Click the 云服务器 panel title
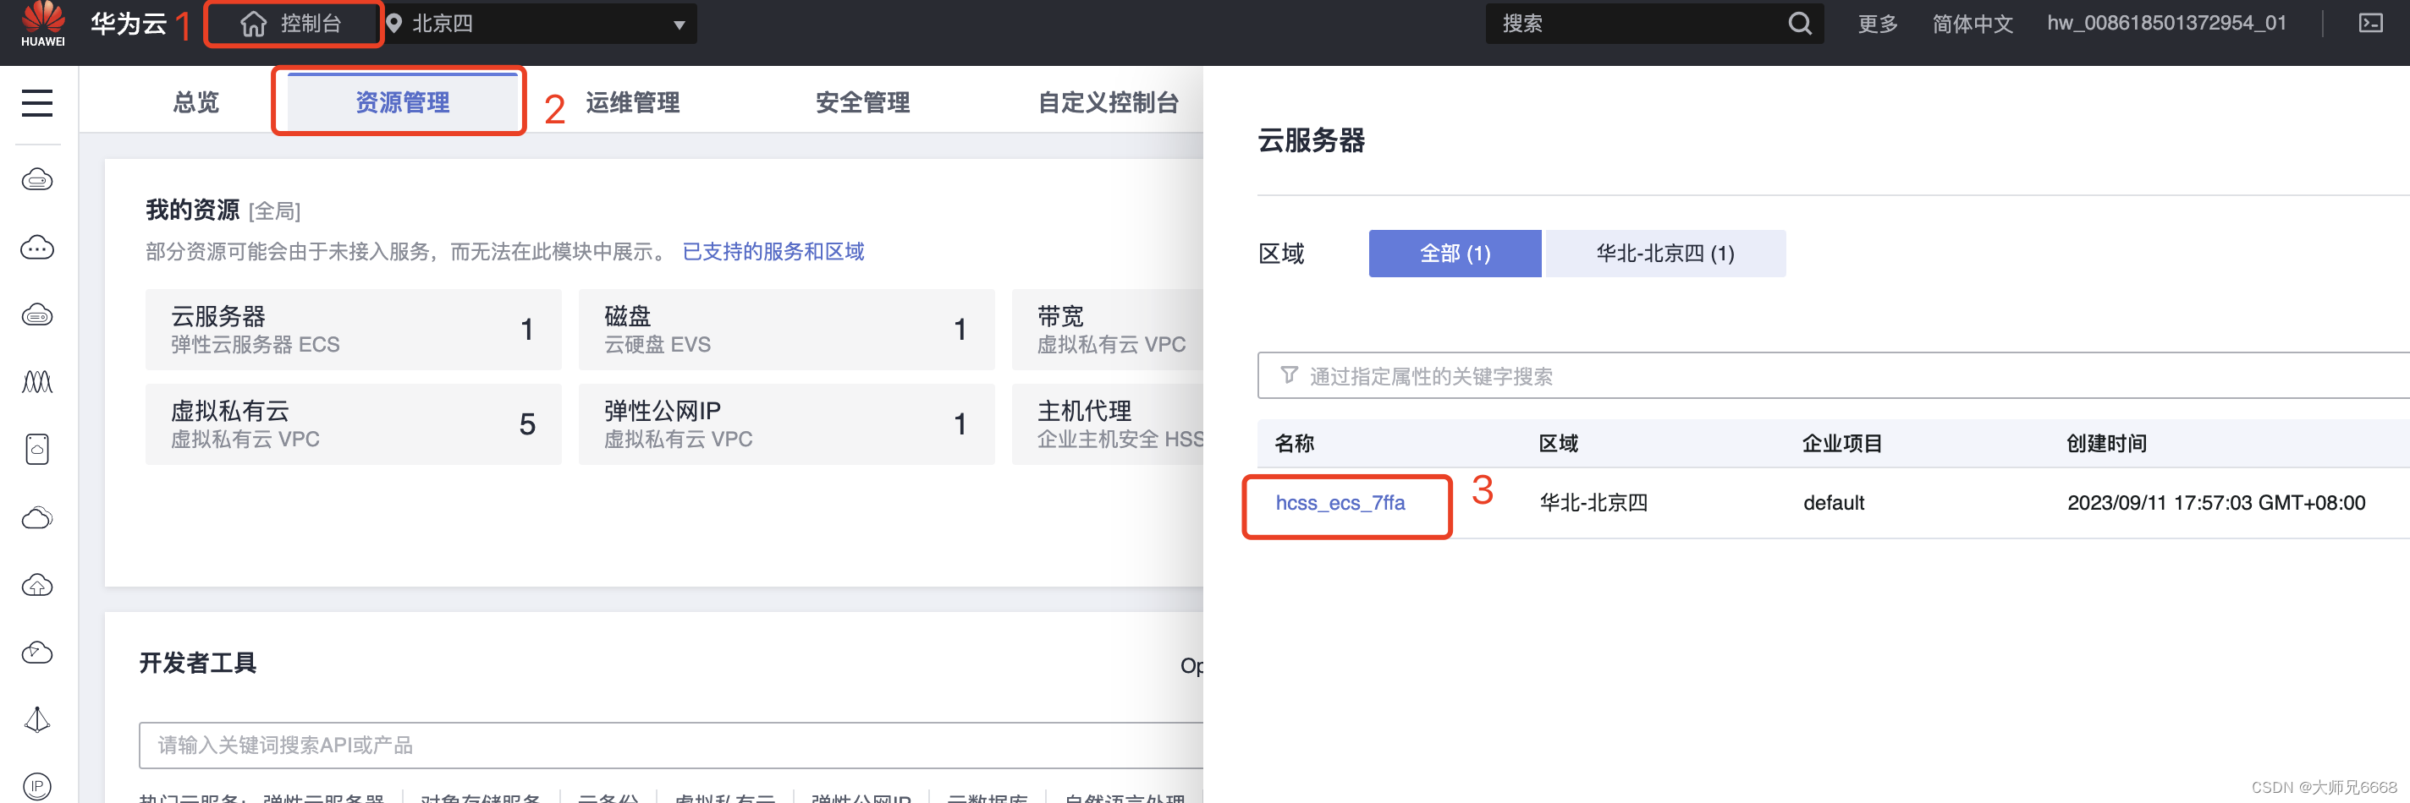The width and height of the screenshot is (2410, 803). 1311,140
